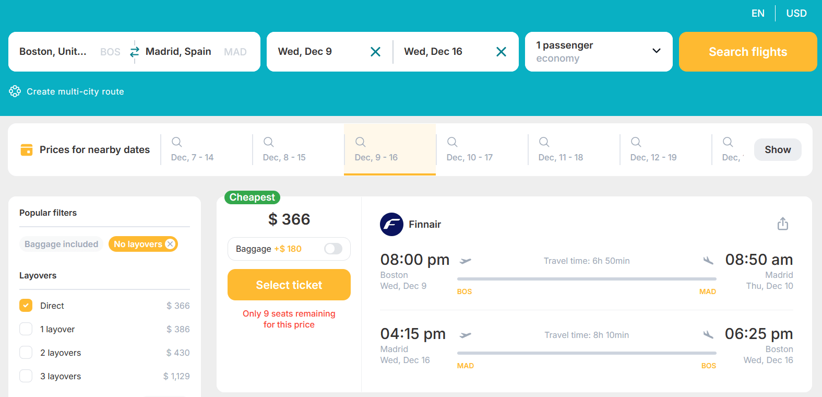This screenshot has width=822, height=397.
Task: Click the Finnair airline logo
Action: pyautogui.click(x=391, y=225)
